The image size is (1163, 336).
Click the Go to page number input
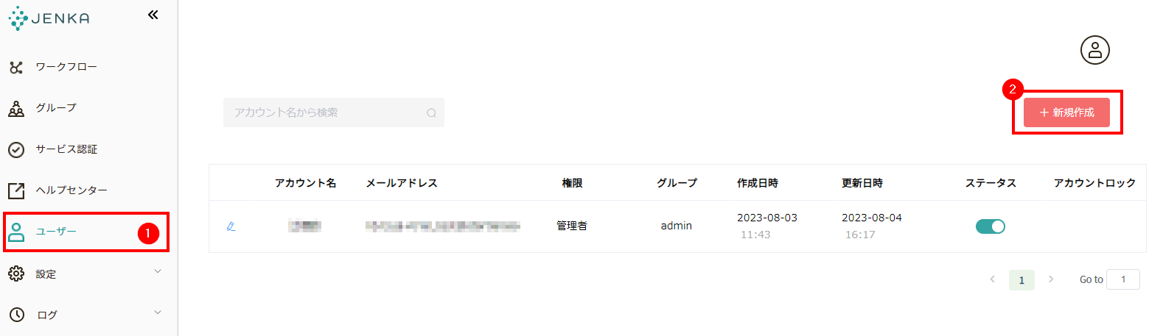pyautogui.click(x=1122, y=279)
